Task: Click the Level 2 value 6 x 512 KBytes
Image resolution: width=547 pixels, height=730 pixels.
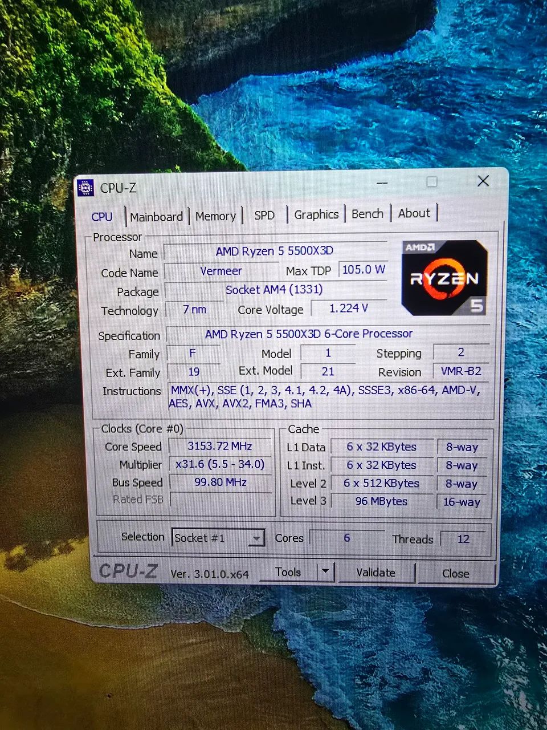Action: point(381,484)
